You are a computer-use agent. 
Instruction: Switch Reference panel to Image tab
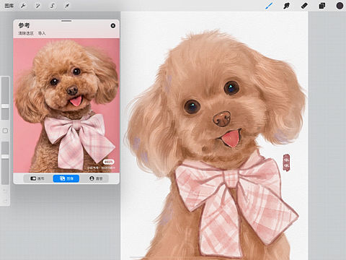pos(66,178)
